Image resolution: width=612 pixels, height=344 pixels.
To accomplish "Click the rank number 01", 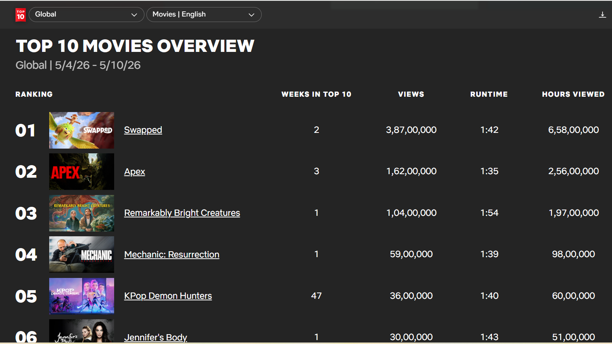I will click(26, 131).
